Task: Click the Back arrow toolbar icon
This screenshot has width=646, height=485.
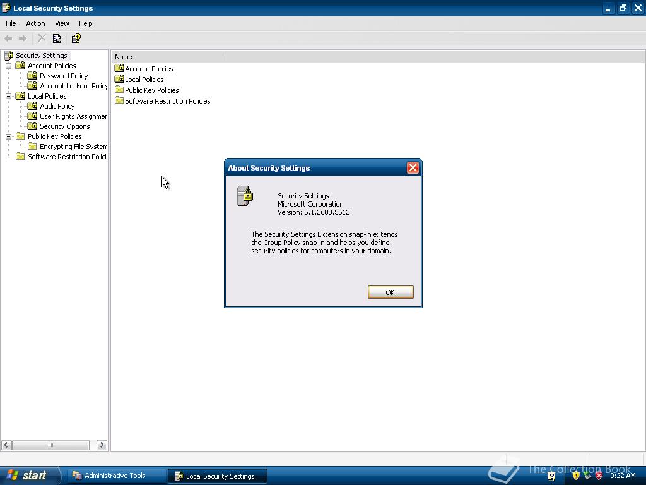Action: (x=8, y=39)
